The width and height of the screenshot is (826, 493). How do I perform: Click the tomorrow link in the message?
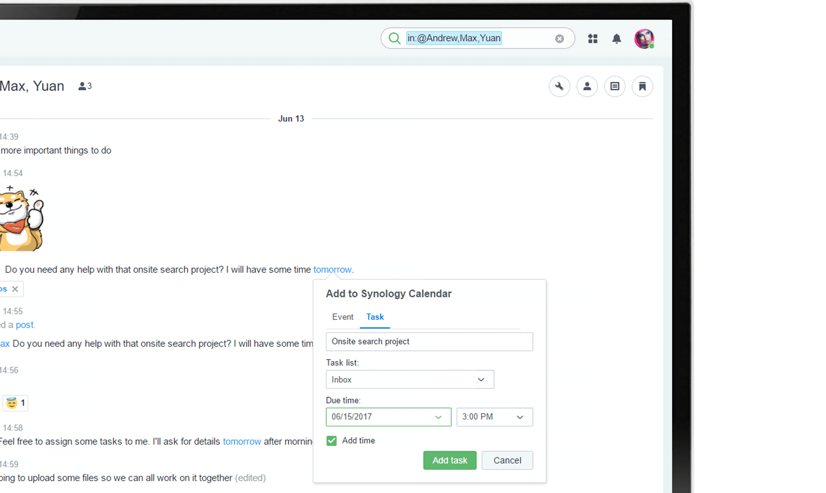click(x=332, y=269)
